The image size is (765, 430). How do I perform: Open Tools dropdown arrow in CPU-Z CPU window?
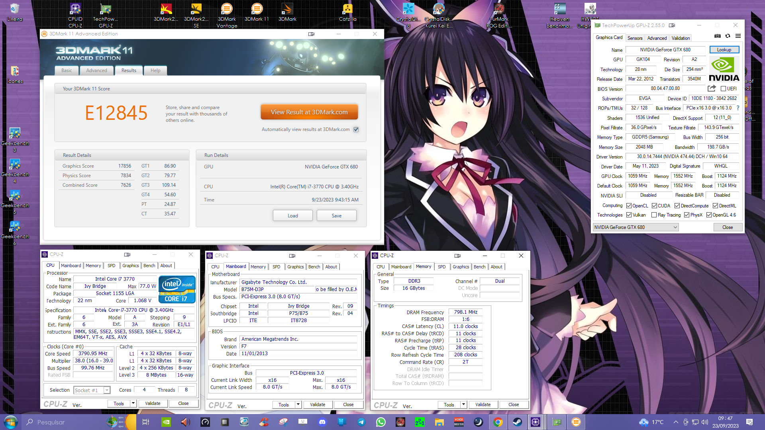(x=133, y=403)
